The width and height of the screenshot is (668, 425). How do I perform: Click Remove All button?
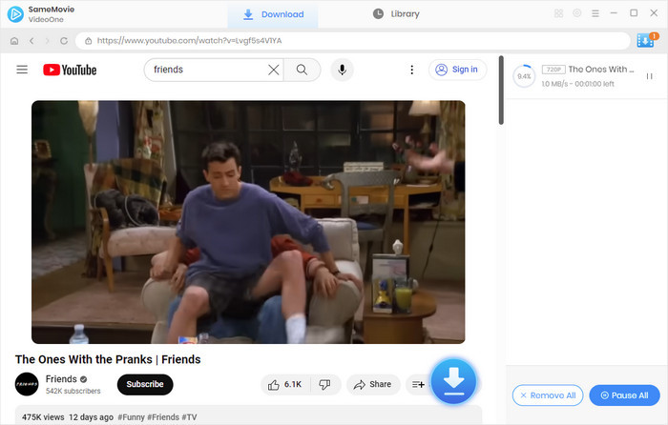coord(548,395)
